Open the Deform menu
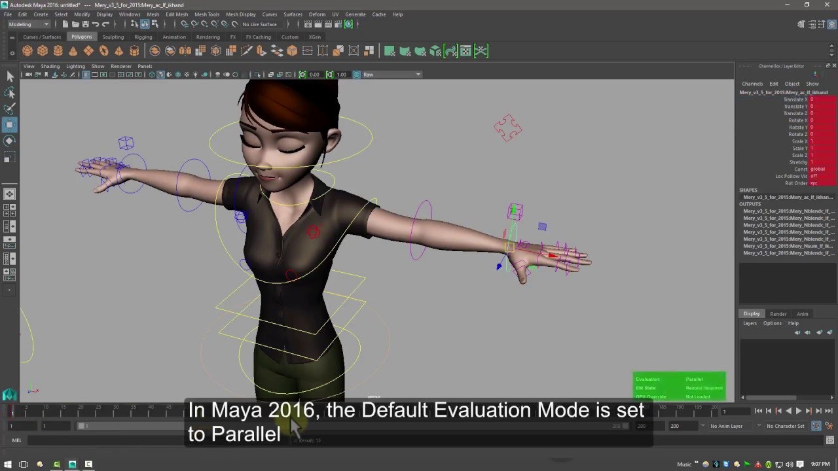This screenshot has height=471, width=838. click(317, 14)
